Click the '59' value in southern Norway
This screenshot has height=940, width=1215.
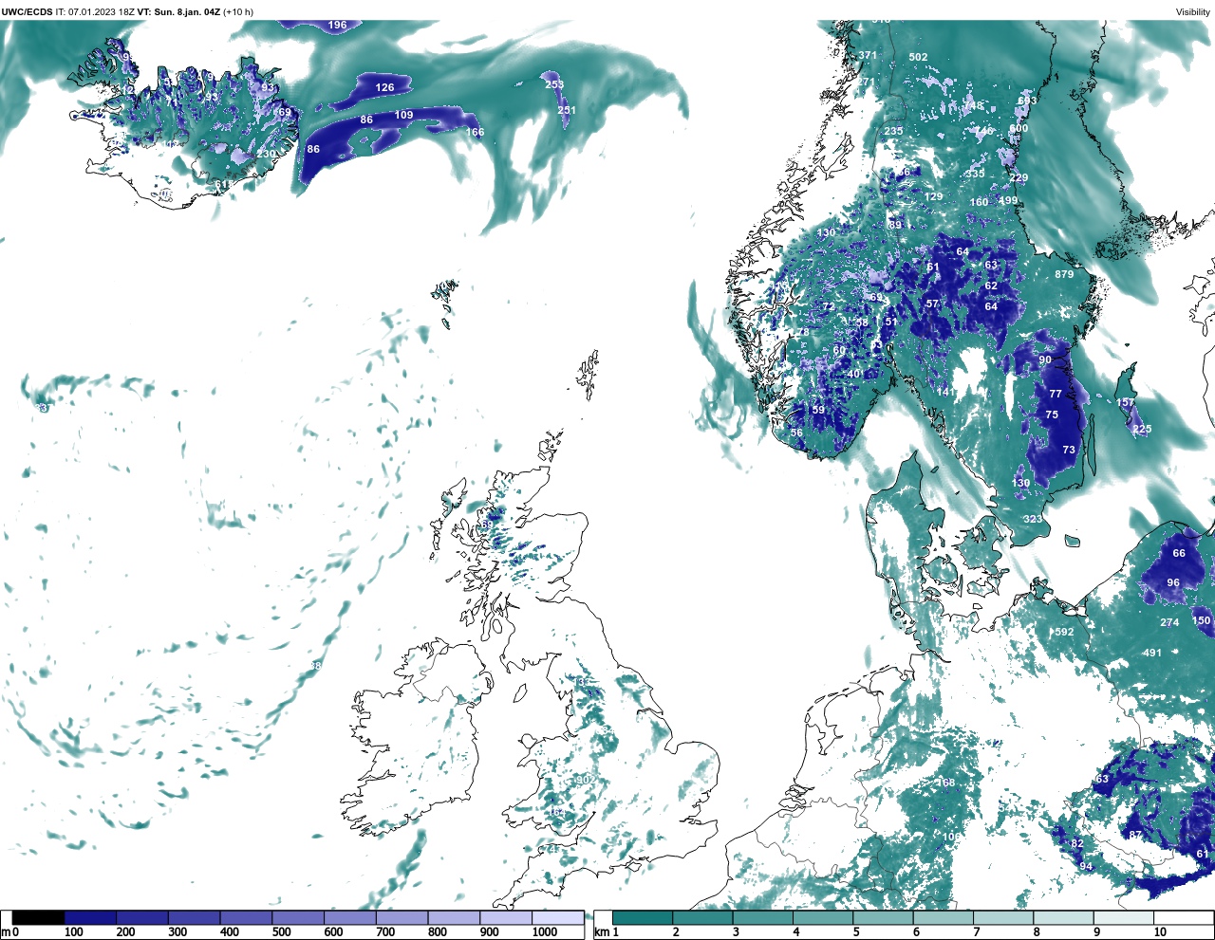pos(818,410)
